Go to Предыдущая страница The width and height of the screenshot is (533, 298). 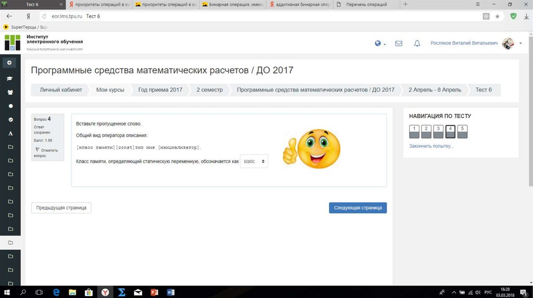[61, 208]
